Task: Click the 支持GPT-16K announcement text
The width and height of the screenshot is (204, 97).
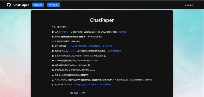Action: coord(85,36)
